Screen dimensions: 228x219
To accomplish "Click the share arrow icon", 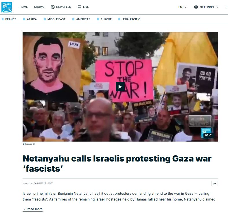I will click(x=214, y=183).
